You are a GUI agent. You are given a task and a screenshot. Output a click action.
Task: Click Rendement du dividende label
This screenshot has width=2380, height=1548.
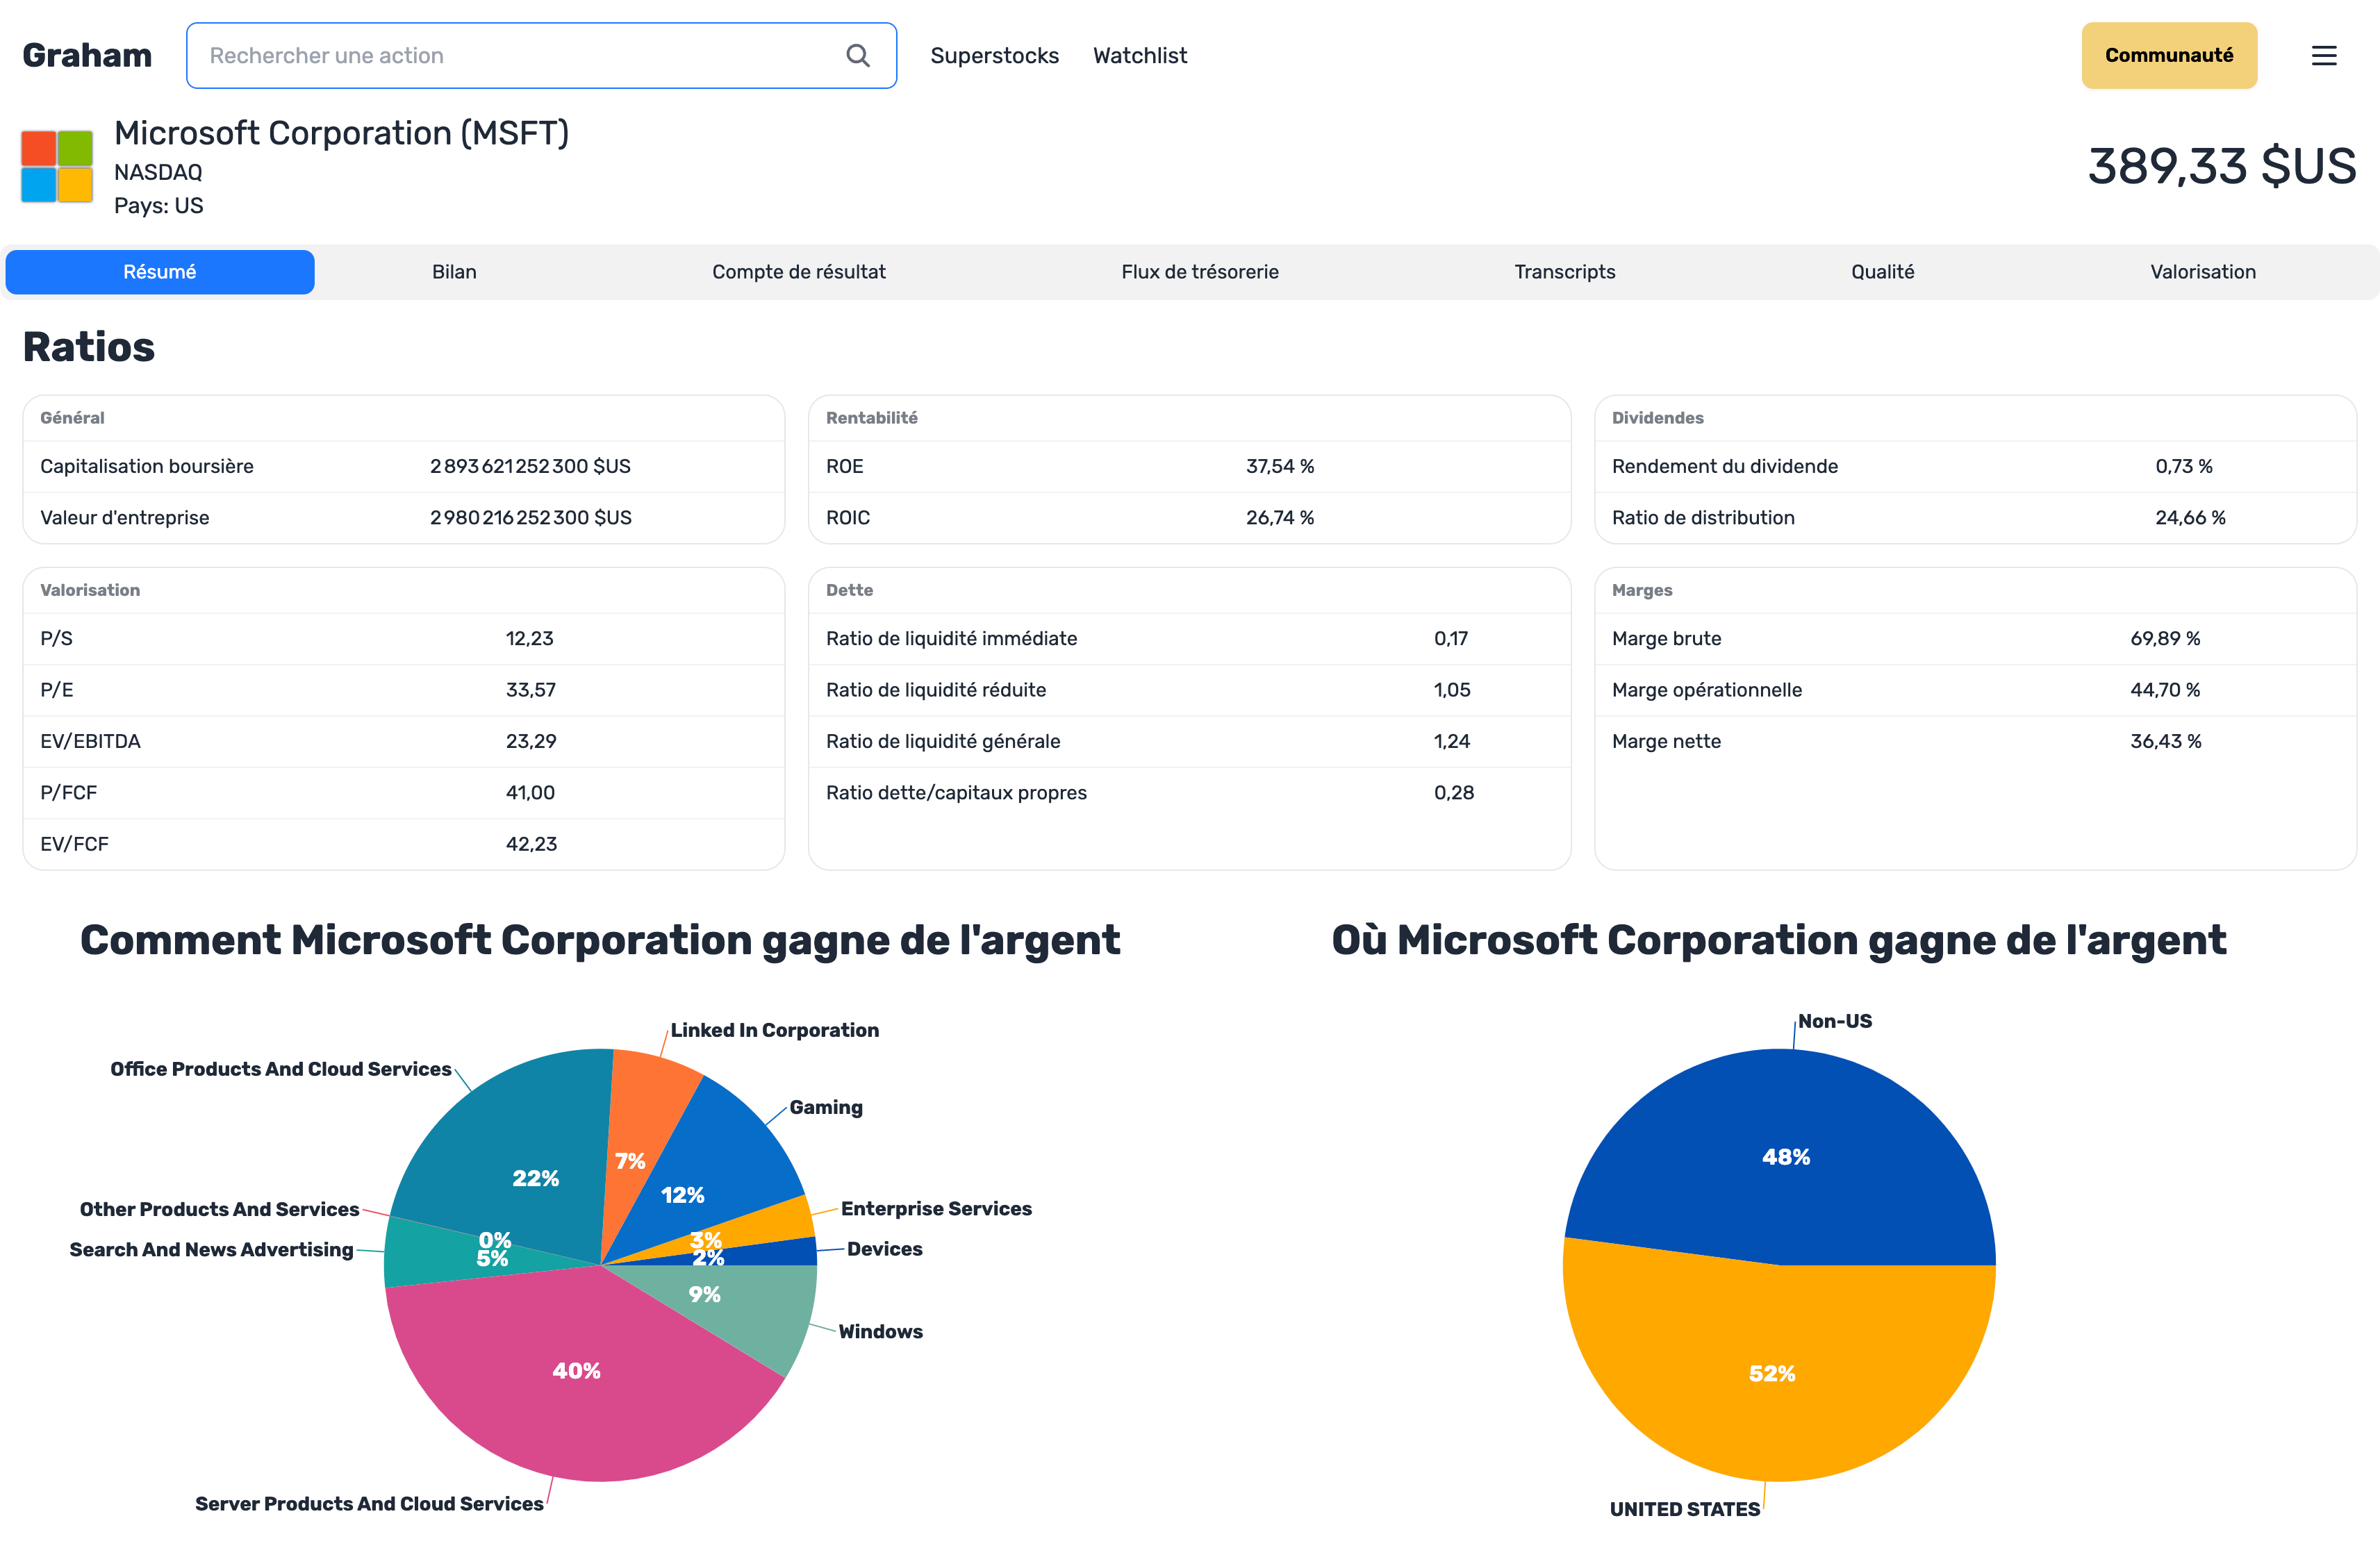tap(1724, 466)
